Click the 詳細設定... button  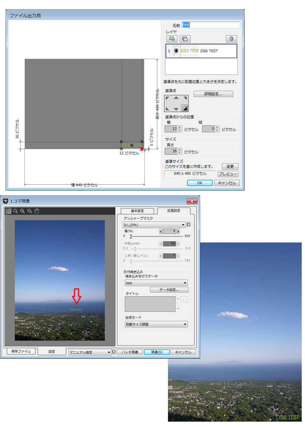point(213,94)
